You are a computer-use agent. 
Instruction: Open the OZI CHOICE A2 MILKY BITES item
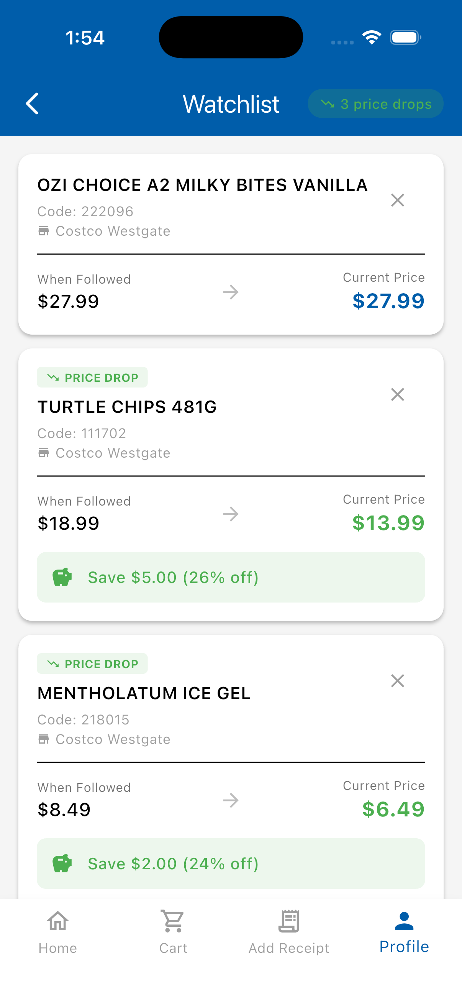click(x=202, y=185)
